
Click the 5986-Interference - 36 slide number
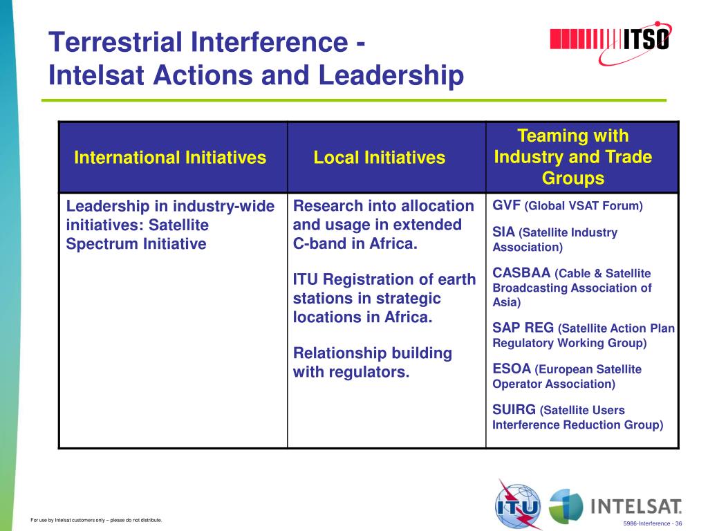(x=653, y=524)
